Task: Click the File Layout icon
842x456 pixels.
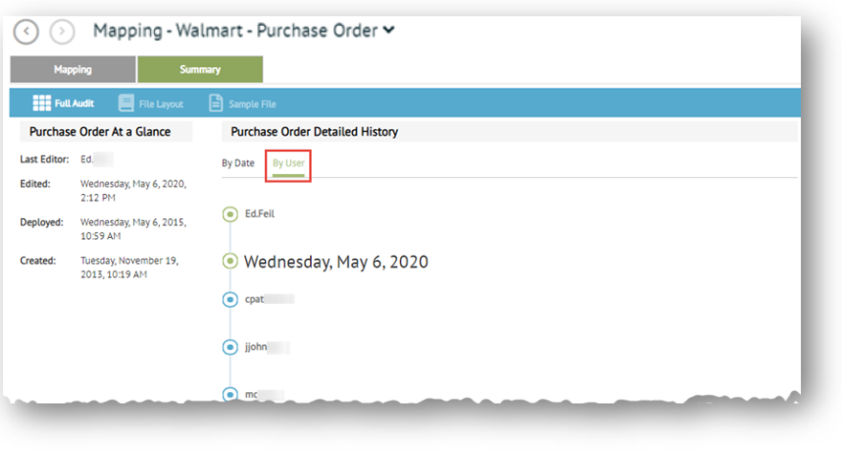Action: pos(125,103)
